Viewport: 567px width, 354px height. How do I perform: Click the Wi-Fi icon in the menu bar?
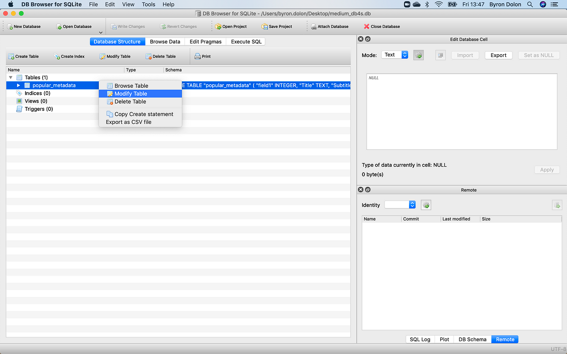click(439, 4)
